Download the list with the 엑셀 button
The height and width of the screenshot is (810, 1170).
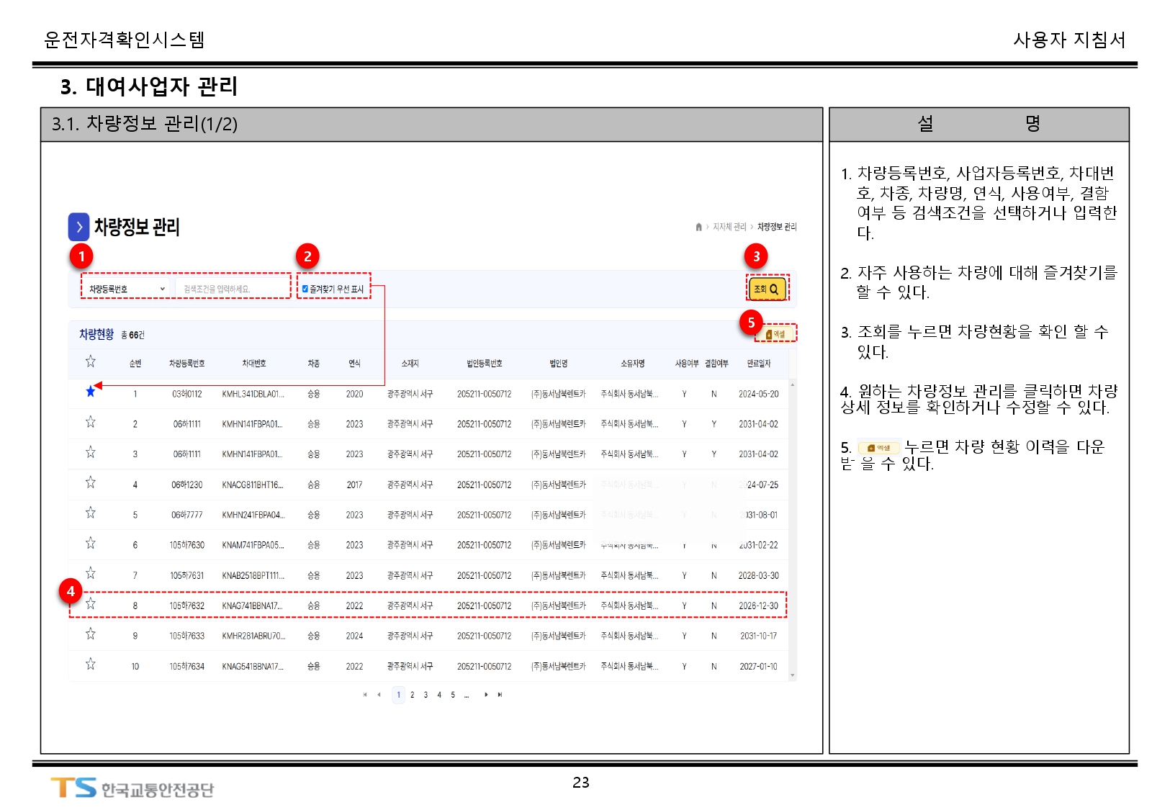click(x=776, y=334)
